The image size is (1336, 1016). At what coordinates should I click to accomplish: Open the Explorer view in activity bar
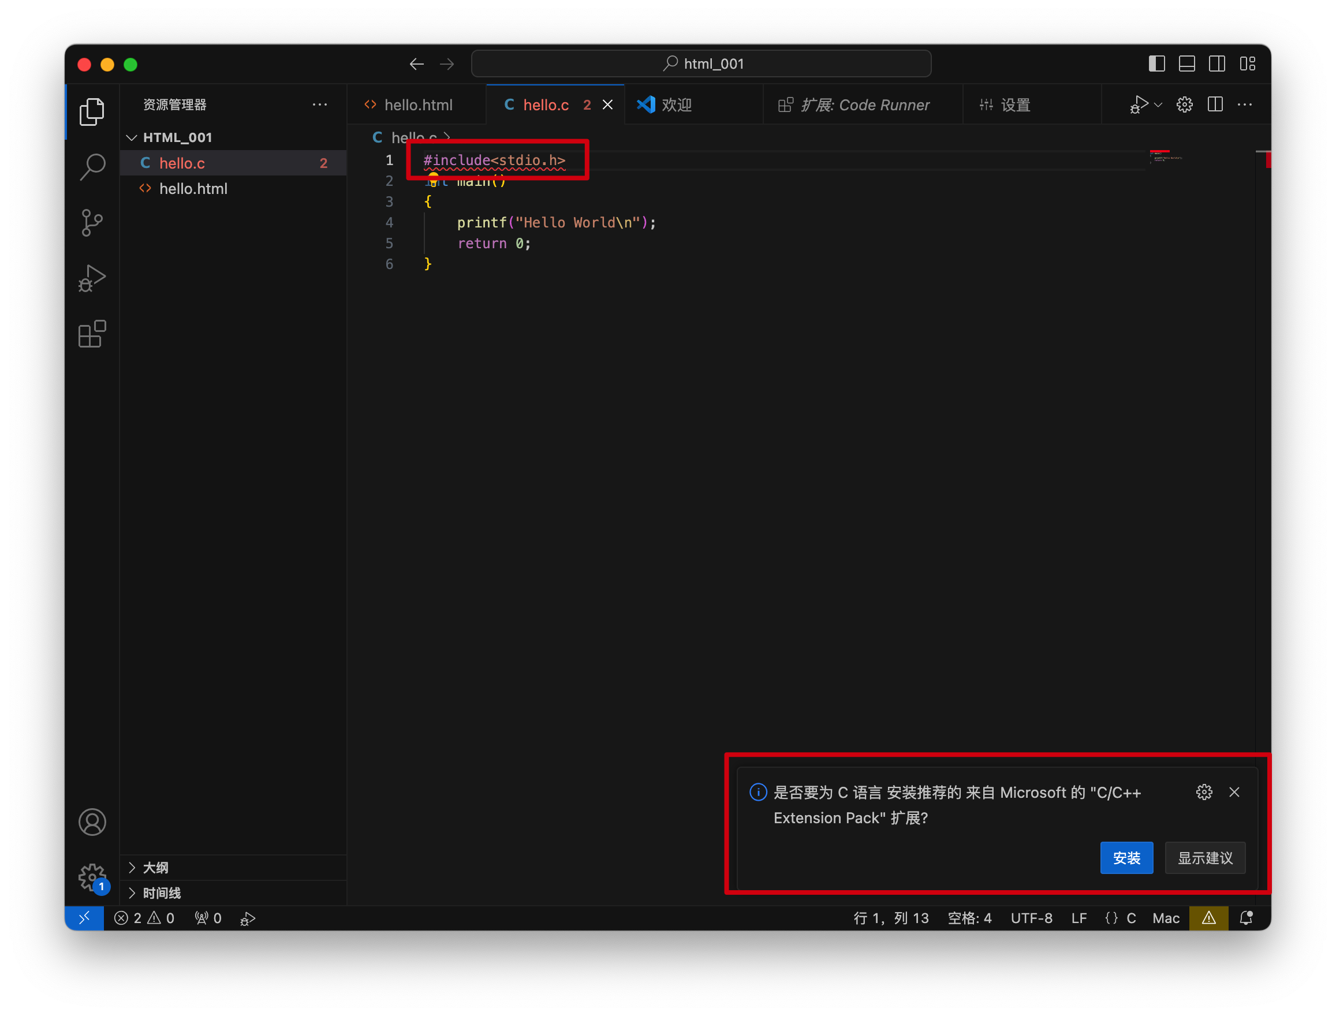(x=92, y=112)
